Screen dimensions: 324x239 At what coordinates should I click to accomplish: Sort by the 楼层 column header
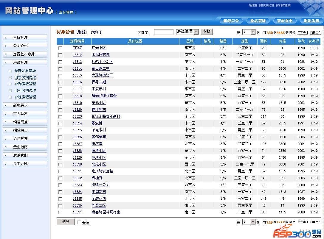click(x=223, y=41)
